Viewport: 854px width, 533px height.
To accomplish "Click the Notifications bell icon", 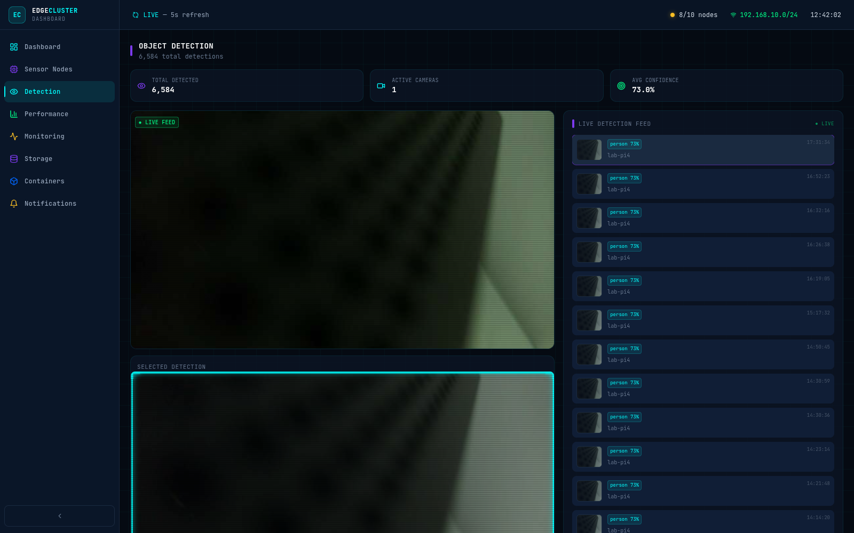I will (14, 204).
